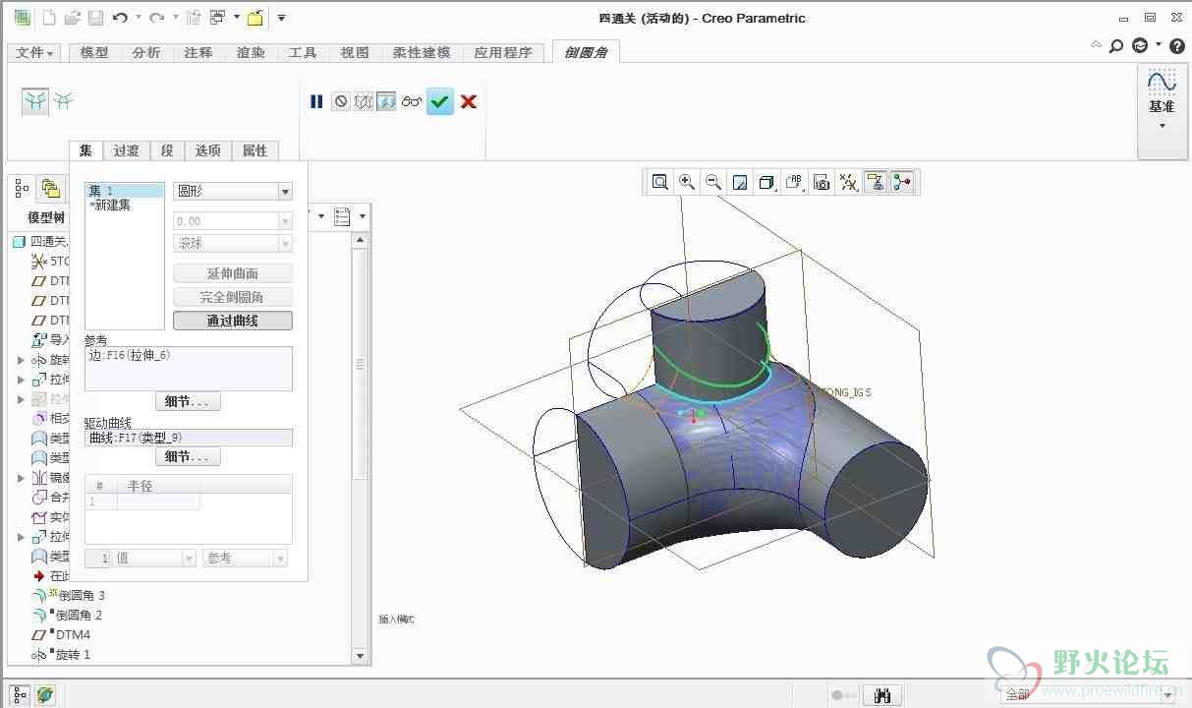
Task: Pause the round feature tool
Action: 316,101
